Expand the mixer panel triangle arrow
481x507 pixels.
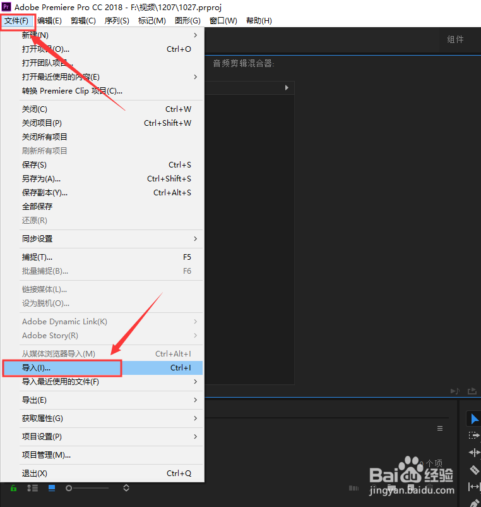tap(287, 88)
